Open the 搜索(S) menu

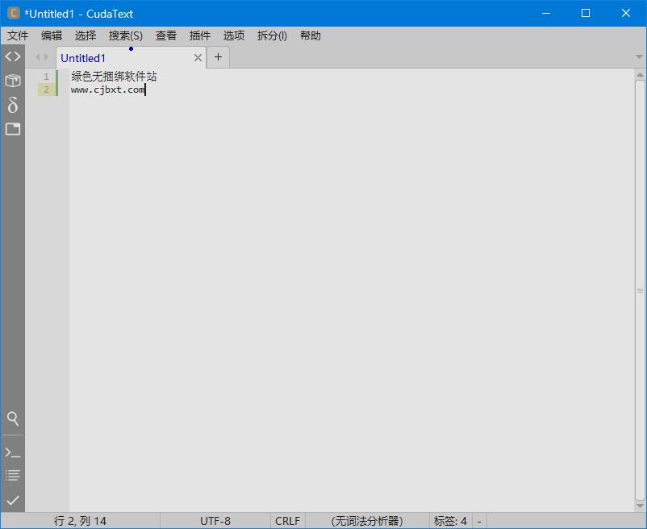(125, 35)
